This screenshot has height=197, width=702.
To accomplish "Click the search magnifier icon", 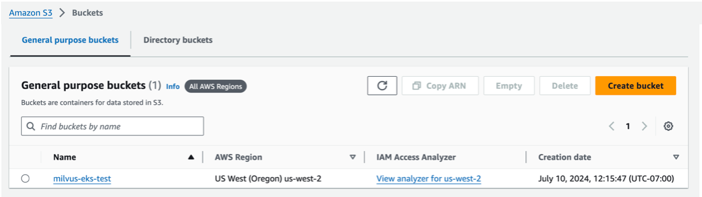I will click(31, 127).
